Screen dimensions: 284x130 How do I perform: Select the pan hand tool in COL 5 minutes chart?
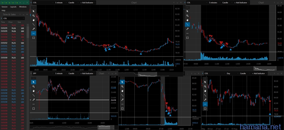[x=187, y=20]
